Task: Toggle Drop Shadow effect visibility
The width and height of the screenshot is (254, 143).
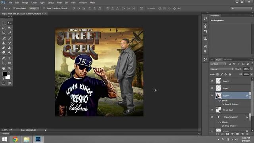Action: click(x=223, y=126)
